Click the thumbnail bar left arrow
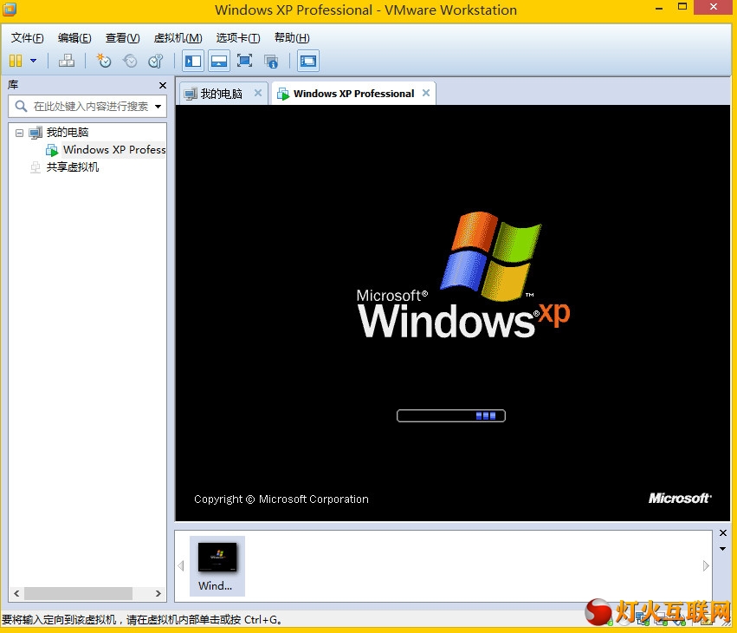The image size is (737, 633). point(181,565)
